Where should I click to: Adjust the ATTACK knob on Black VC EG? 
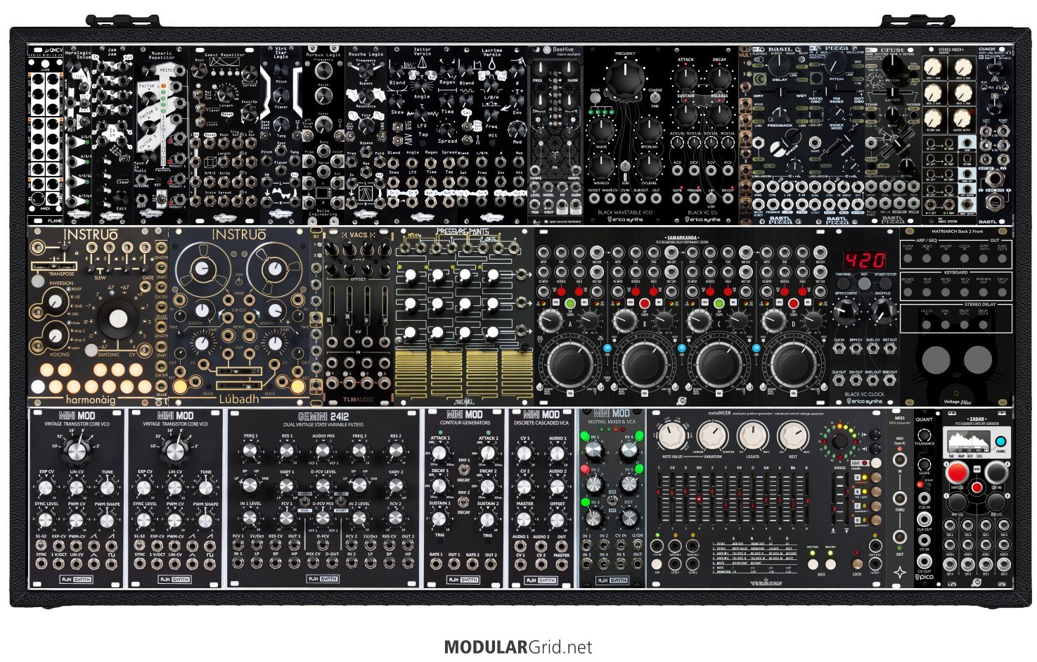coord(685,77)
